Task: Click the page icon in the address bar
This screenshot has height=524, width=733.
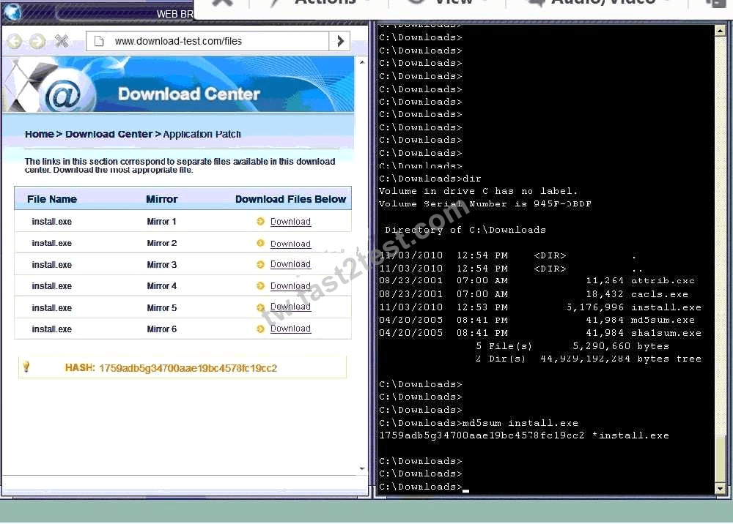Action: pos(99,42)
